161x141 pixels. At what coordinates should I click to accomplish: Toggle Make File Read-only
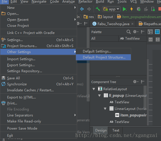39,121
